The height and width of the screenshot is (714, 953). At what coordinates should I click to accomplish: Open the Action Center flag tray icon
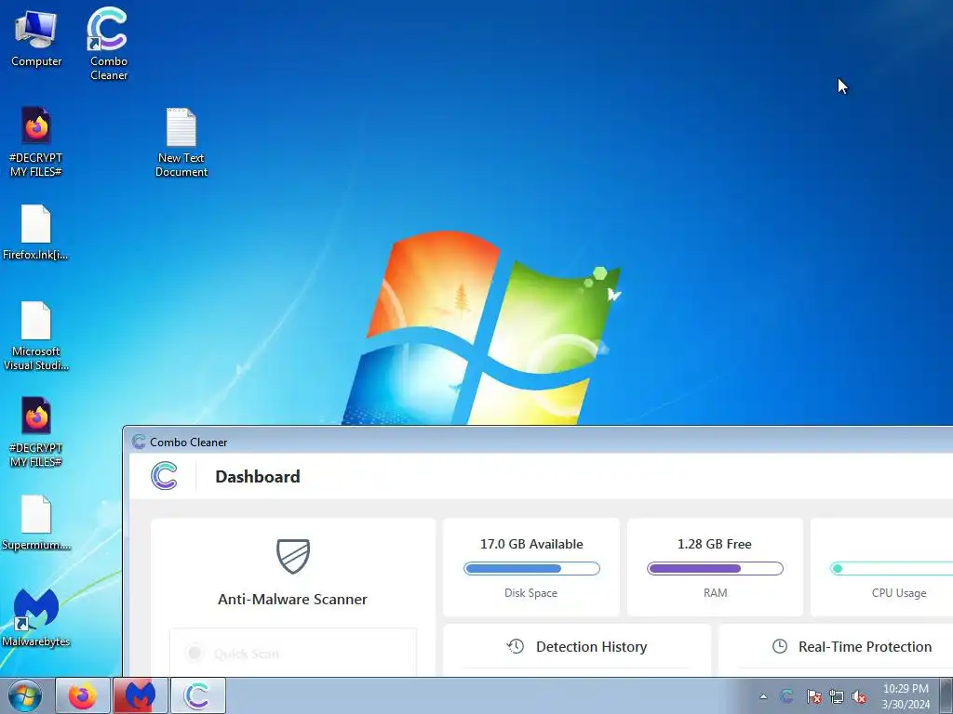[813, 696]
